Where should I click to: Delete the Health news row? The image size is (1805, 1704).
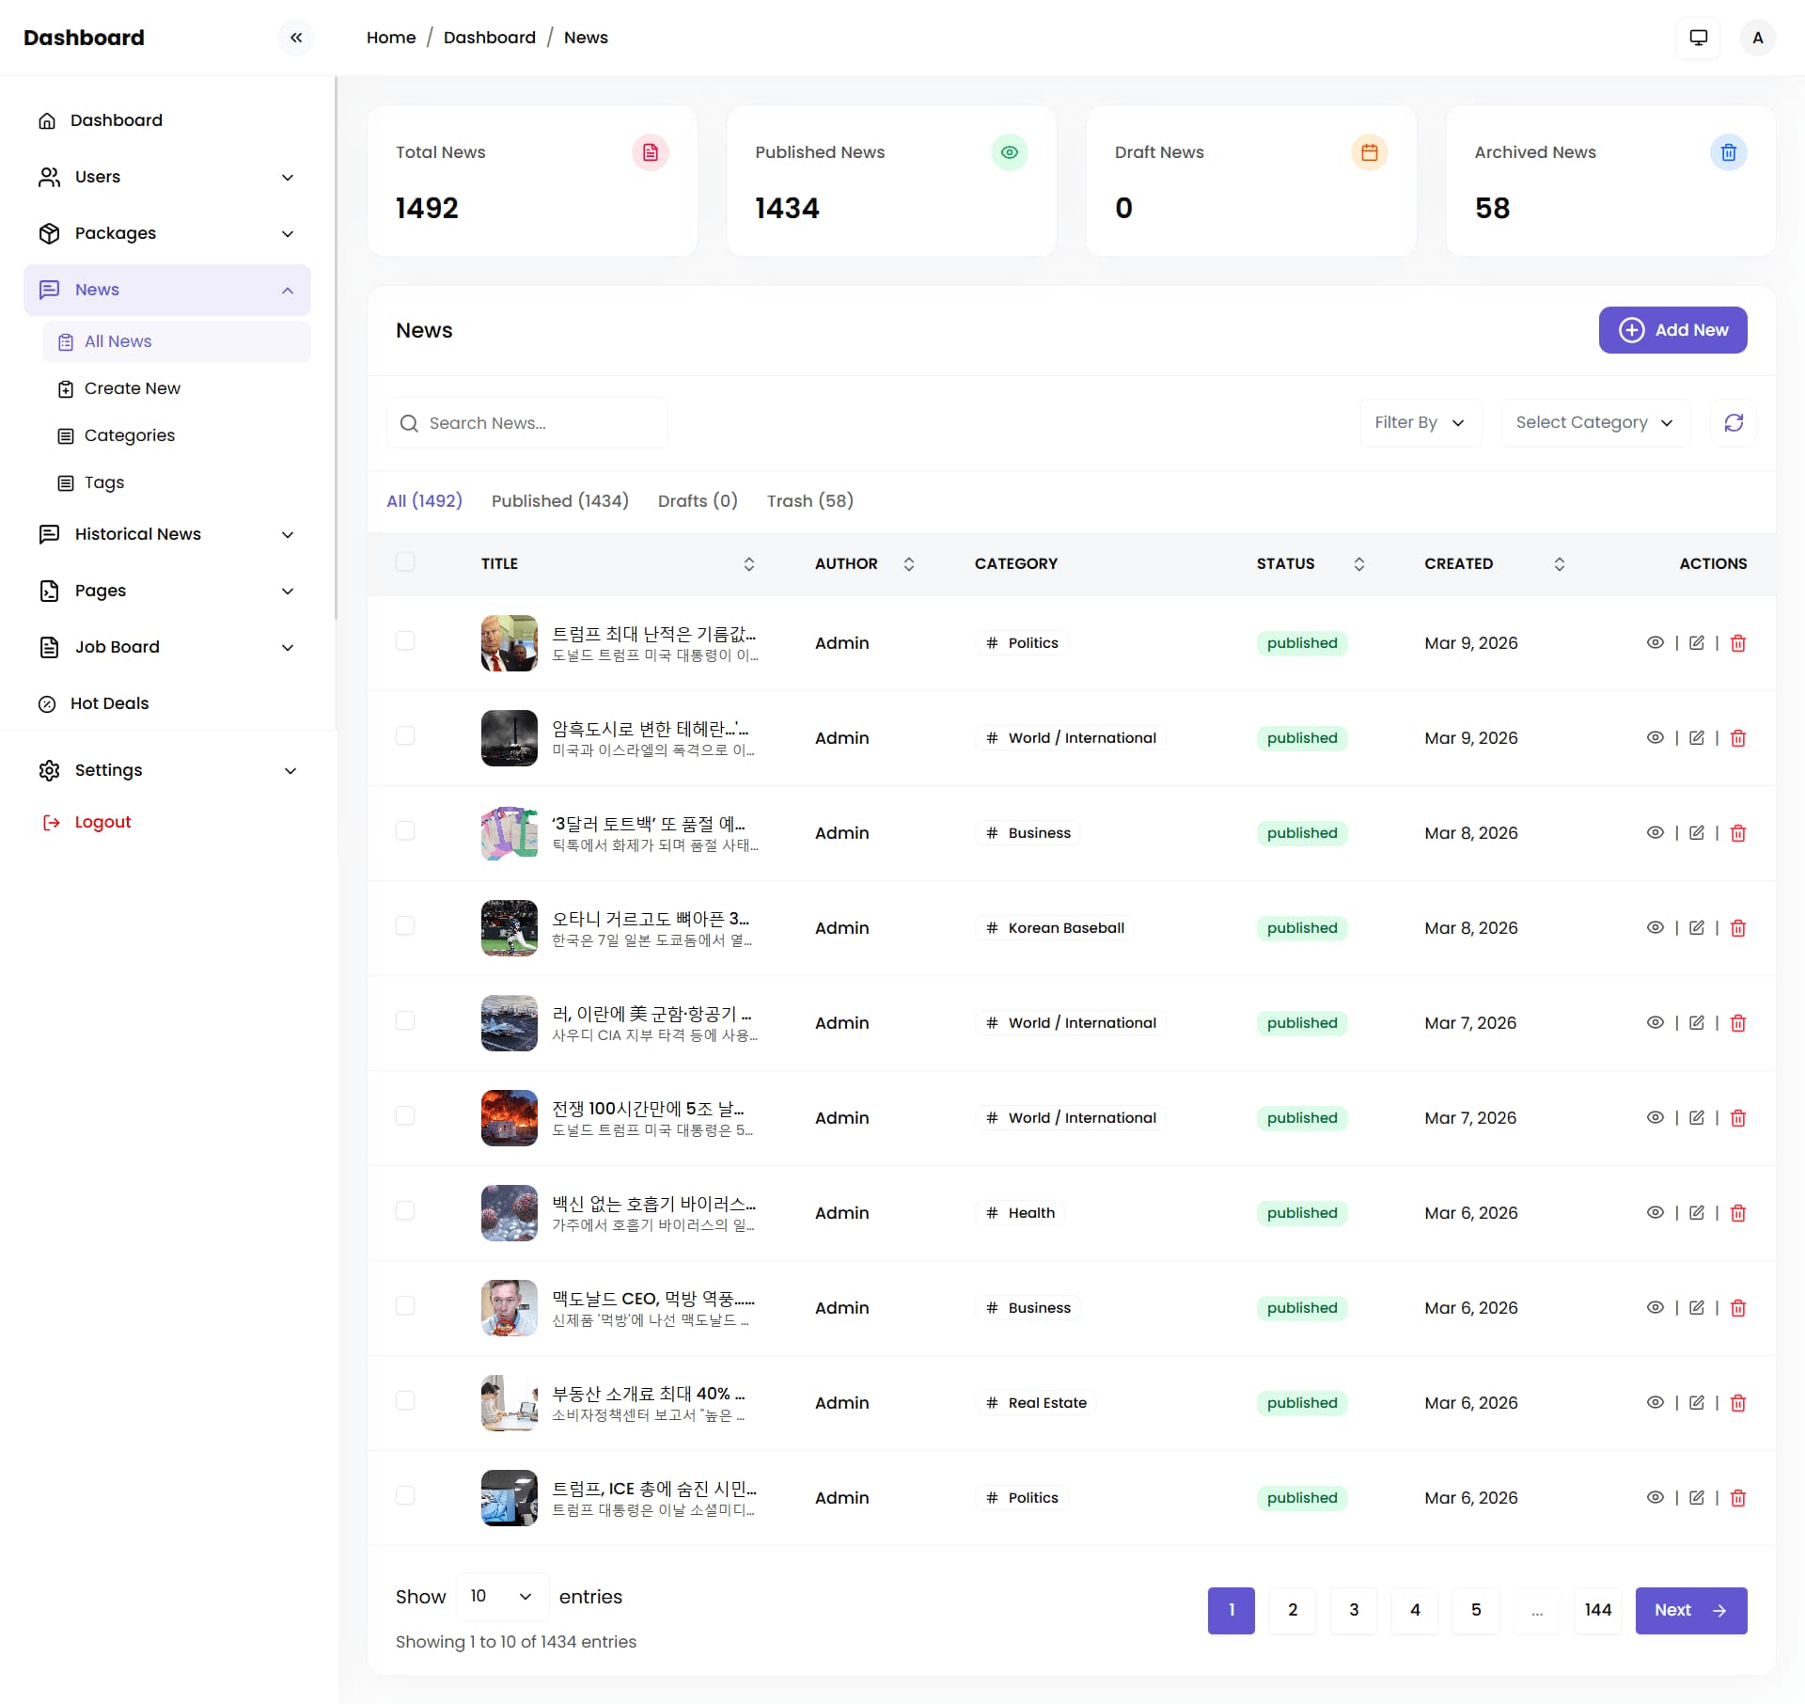1737,1213
